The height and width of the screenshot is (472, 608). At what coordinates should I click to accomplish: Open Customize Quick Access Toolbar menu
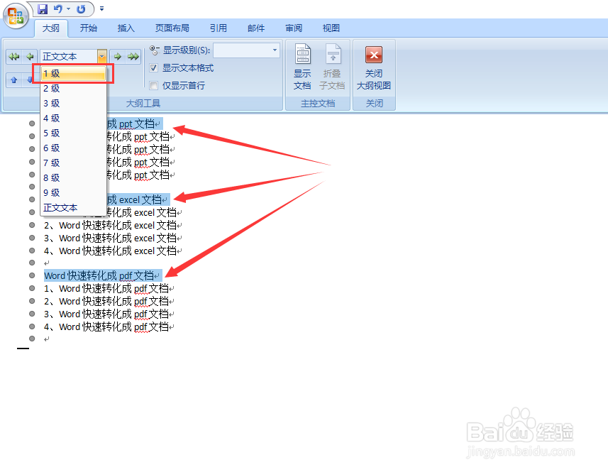click(101, 9)
